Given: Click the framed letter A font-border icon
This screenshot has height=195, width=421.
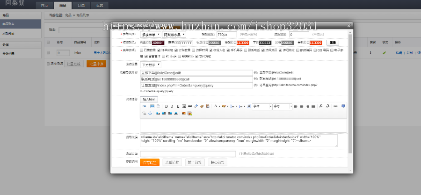Looking at the screenshot, I should [x=184, y=106].
